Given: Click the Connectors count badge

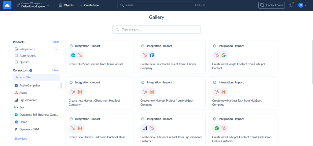Looking at the screenshot, I should point(31,70).
